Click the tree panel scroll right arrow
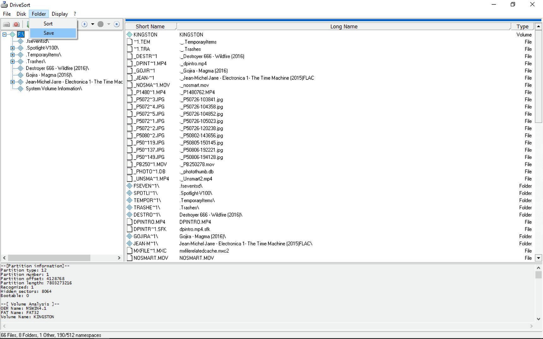 click(x=119, y=258)
